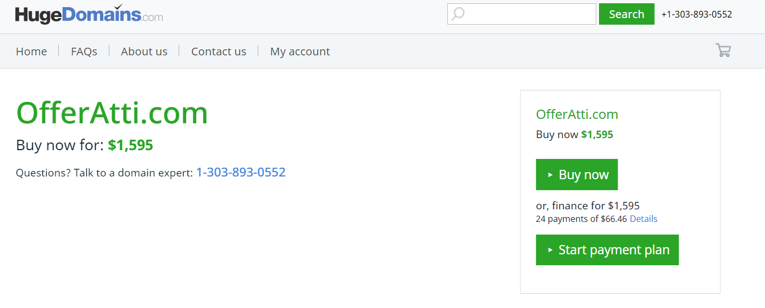
Task: Click the 'or, finance for $1,595' text
Action: [587, 206]
